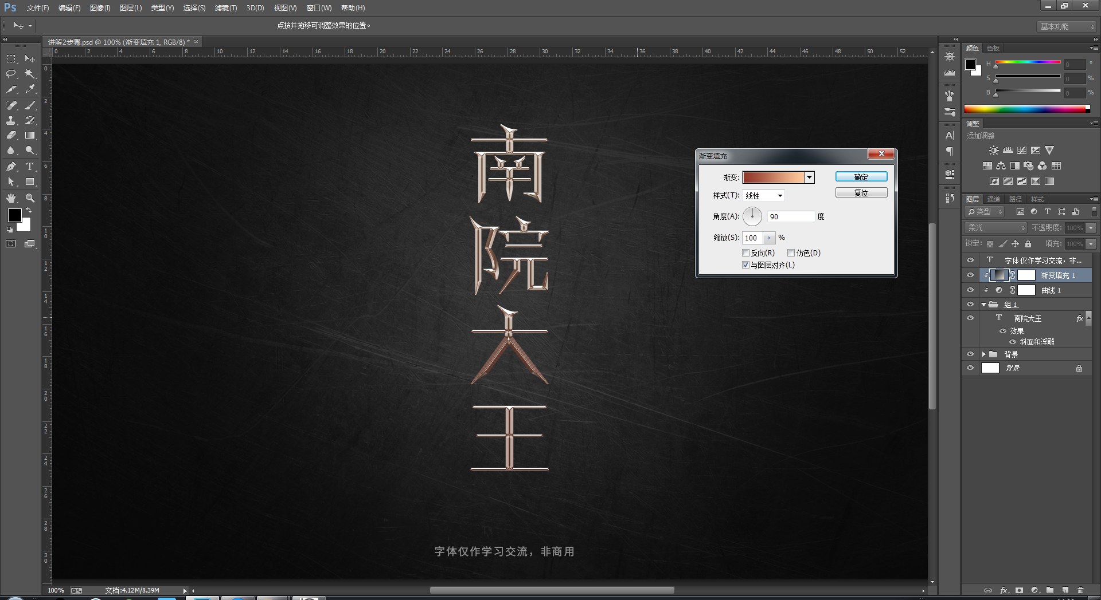Switch to the 色板 tab
Viewport: 1101px width, 600px height.
[x=993, y=48]
